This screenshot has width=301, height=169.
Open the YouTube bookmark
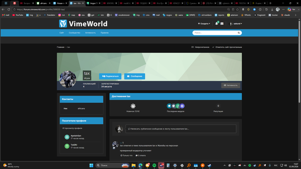click(x=18, y=15)
